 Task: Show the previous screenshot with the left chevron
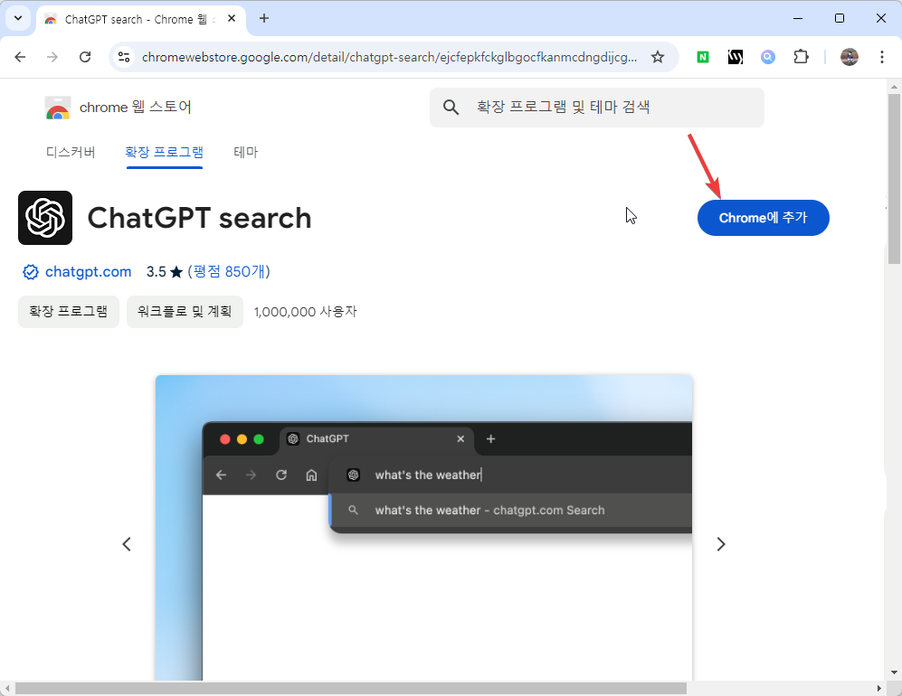click(x=127, y=544)
